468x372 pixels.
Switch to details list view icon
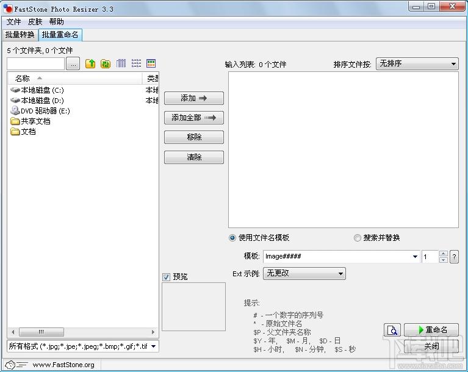[x=121, y=63]
